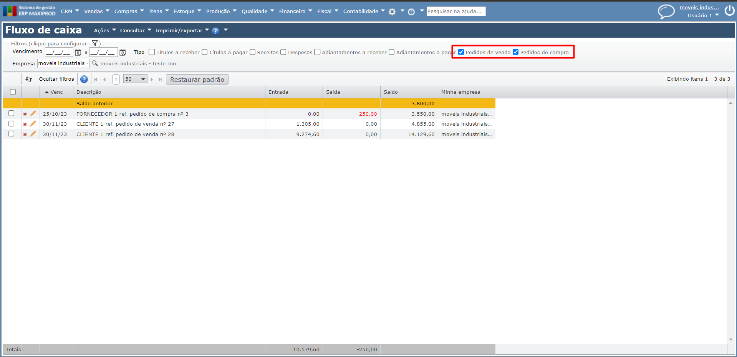The width and height of the screenshot is (737, 357).
Task: Click the page number 1 field
Action: 116,80
